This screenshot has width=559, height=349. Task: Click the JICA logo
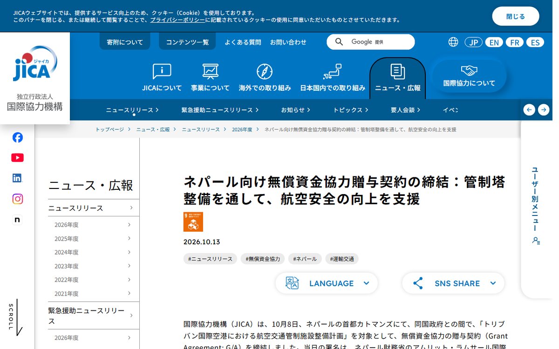pyautogui.click(x=35, y=64)
